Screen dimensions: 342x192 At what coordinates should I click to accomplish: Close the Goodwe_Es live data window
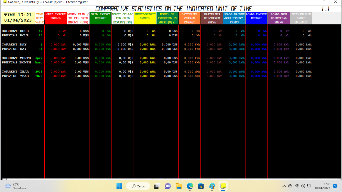(336, 2)
